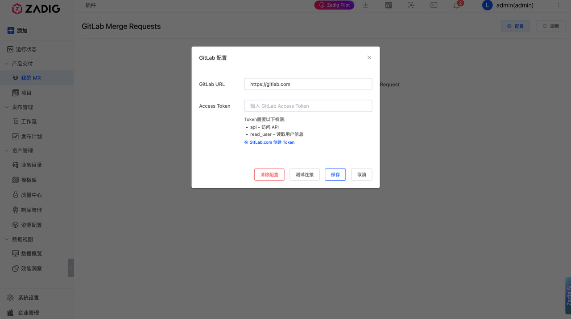Select 质量中心 in sidebar
The image size is (571, 319).
31,195
